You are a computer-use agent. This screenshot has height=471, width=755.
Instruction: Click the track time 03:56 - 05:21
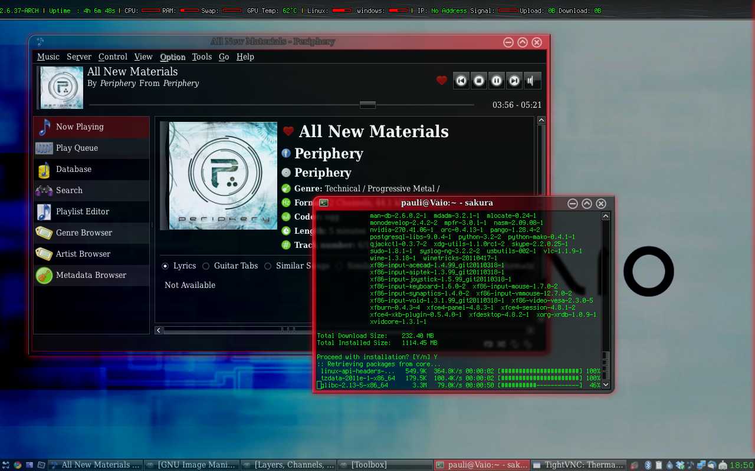[x=517, y=105]
